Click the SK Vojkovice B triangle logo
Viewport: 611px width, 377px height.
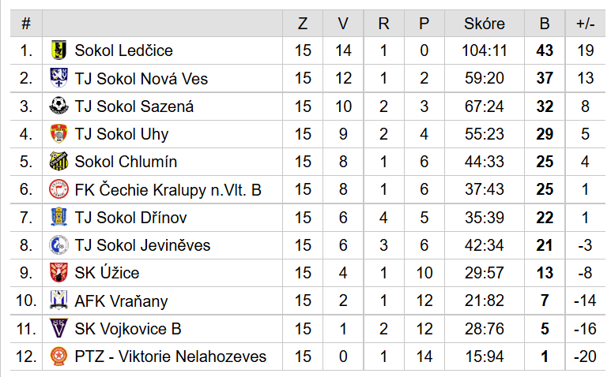pos(58,328)
